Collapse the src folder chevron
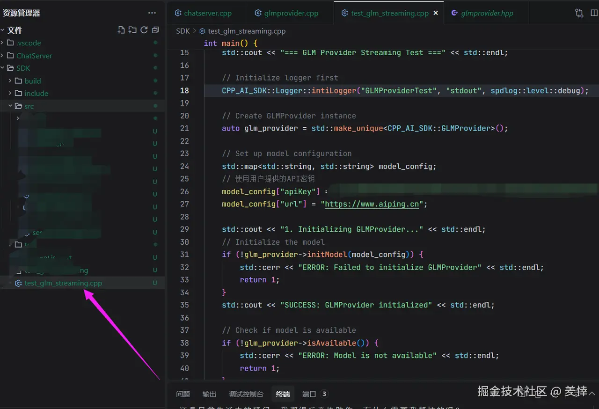The height and width of the screenshot is (409, 599). coord(10,106)
